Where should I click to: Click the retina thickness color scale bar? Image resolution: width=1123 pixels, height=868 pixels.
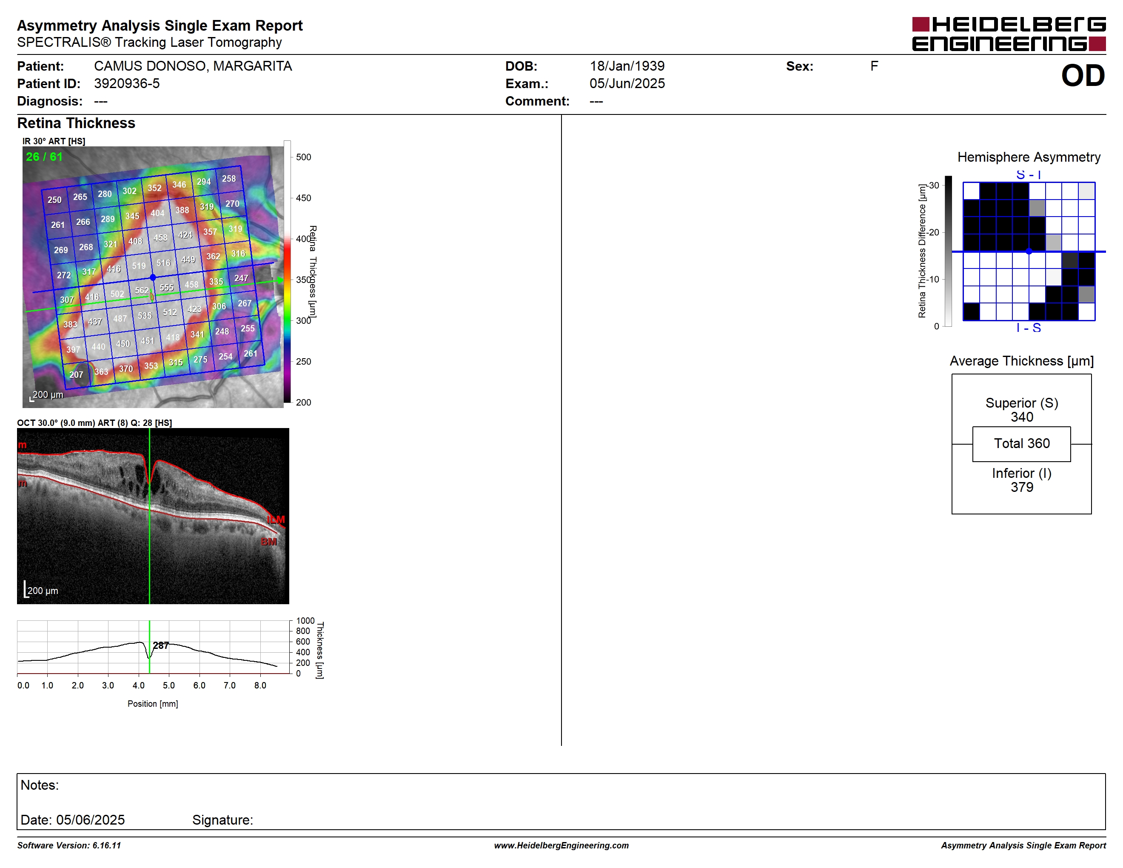(x=288, y=271)
